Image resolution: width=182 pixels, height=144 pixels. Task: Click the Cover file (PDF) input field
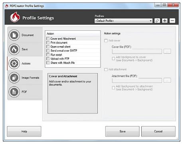(x=137, y=51)
